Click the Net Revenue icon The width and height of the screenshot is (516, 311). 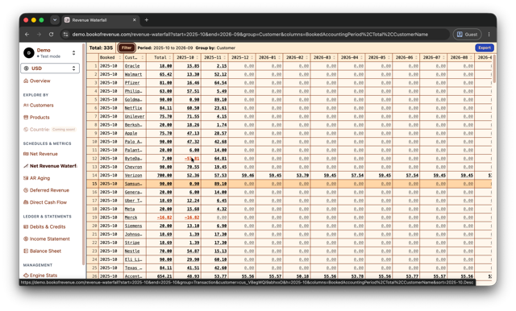point(26,154)
